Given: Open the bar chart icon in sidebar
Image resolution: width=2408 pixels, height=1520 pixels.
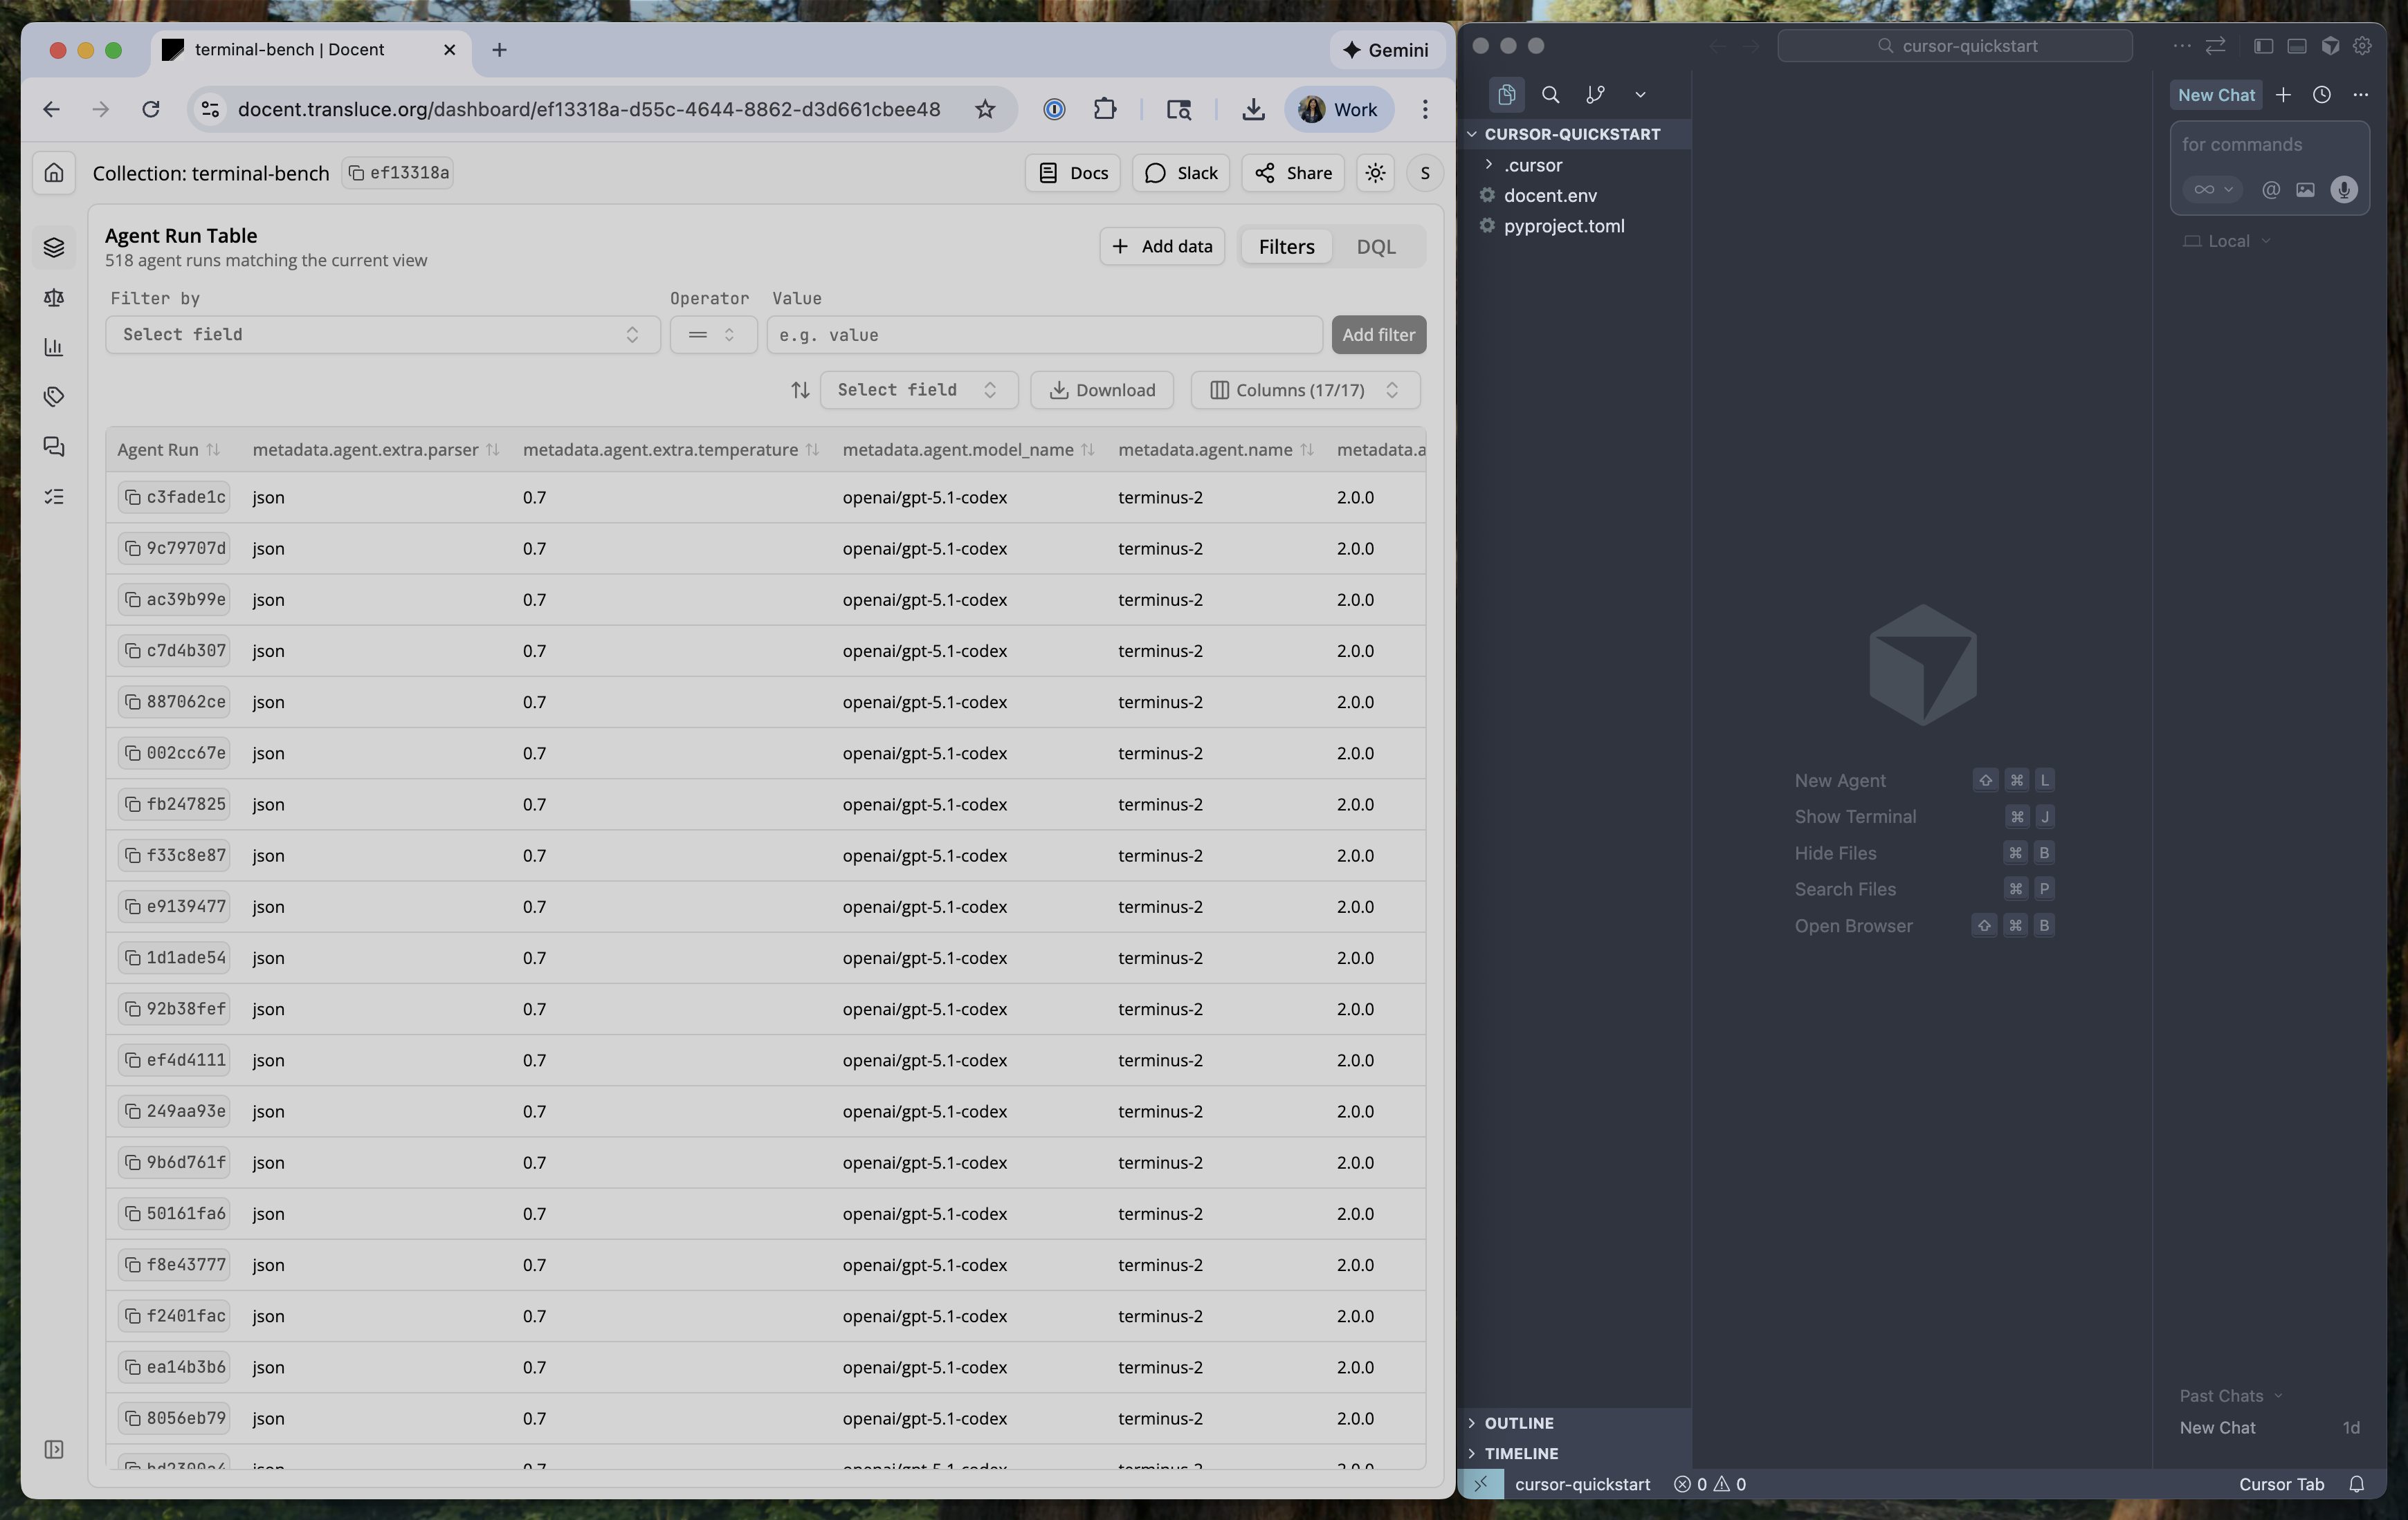Looking at the screenshot, I should (x=54, y=346).
